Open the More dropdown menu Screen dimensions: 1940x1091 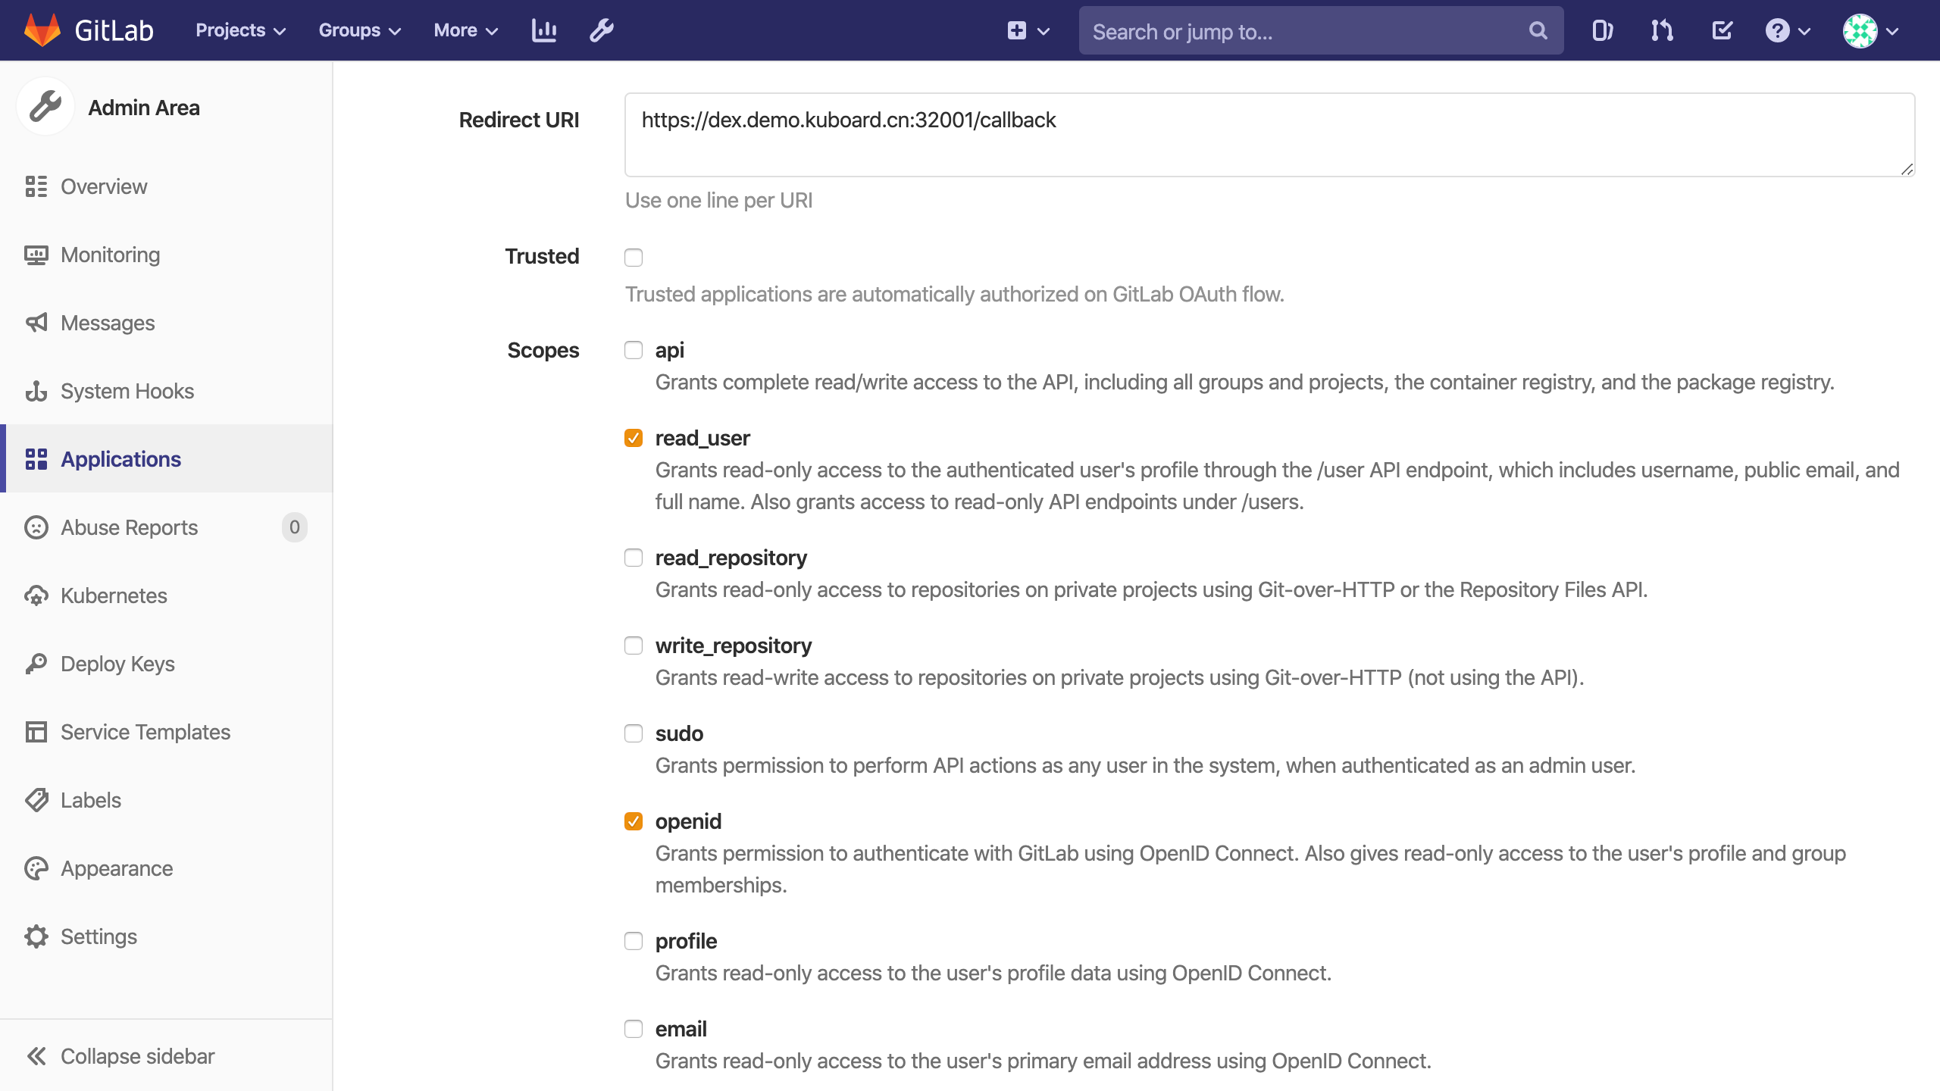point(468,30)
